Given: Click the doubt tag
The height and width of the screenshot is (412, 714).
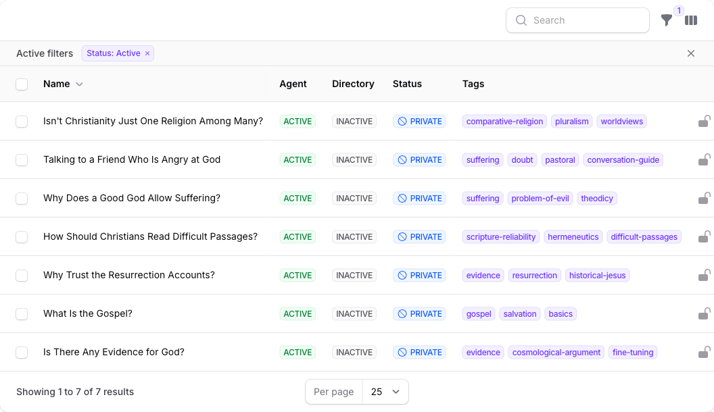Looking at the screenshot, I should tap(522, 160).
